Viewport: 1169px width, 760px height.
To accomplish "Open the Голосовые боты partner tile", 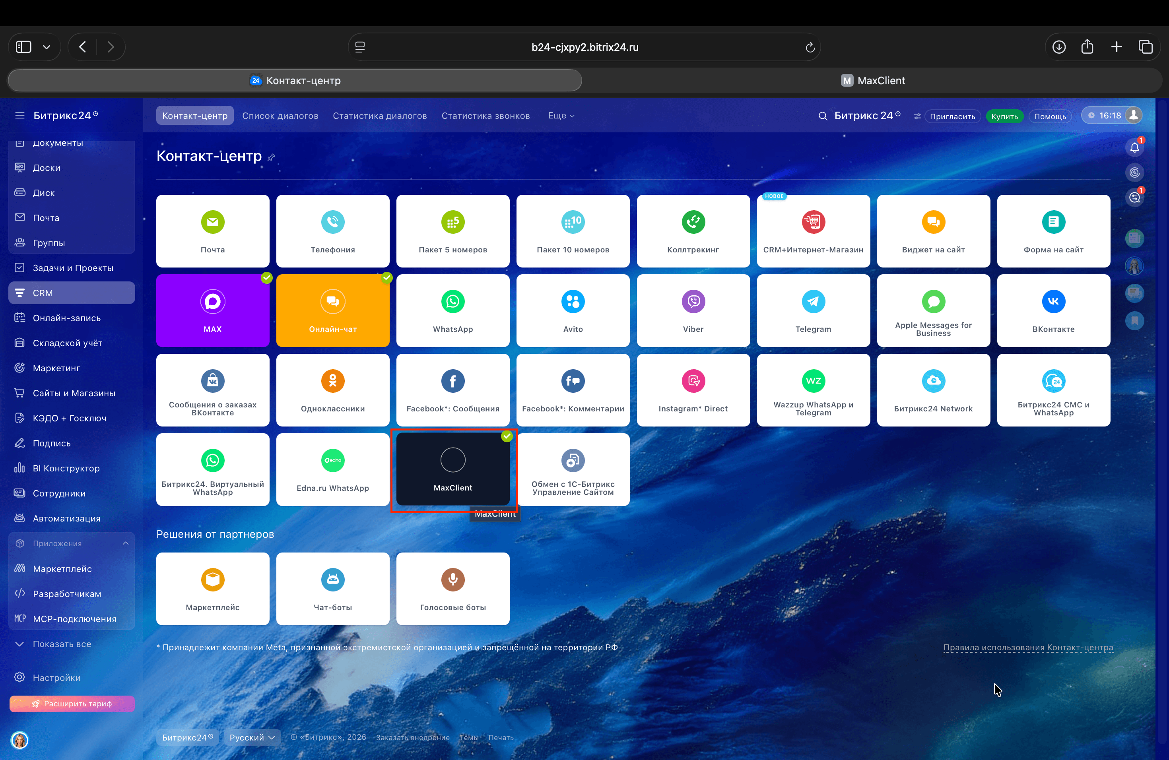I will coord(453,589).
